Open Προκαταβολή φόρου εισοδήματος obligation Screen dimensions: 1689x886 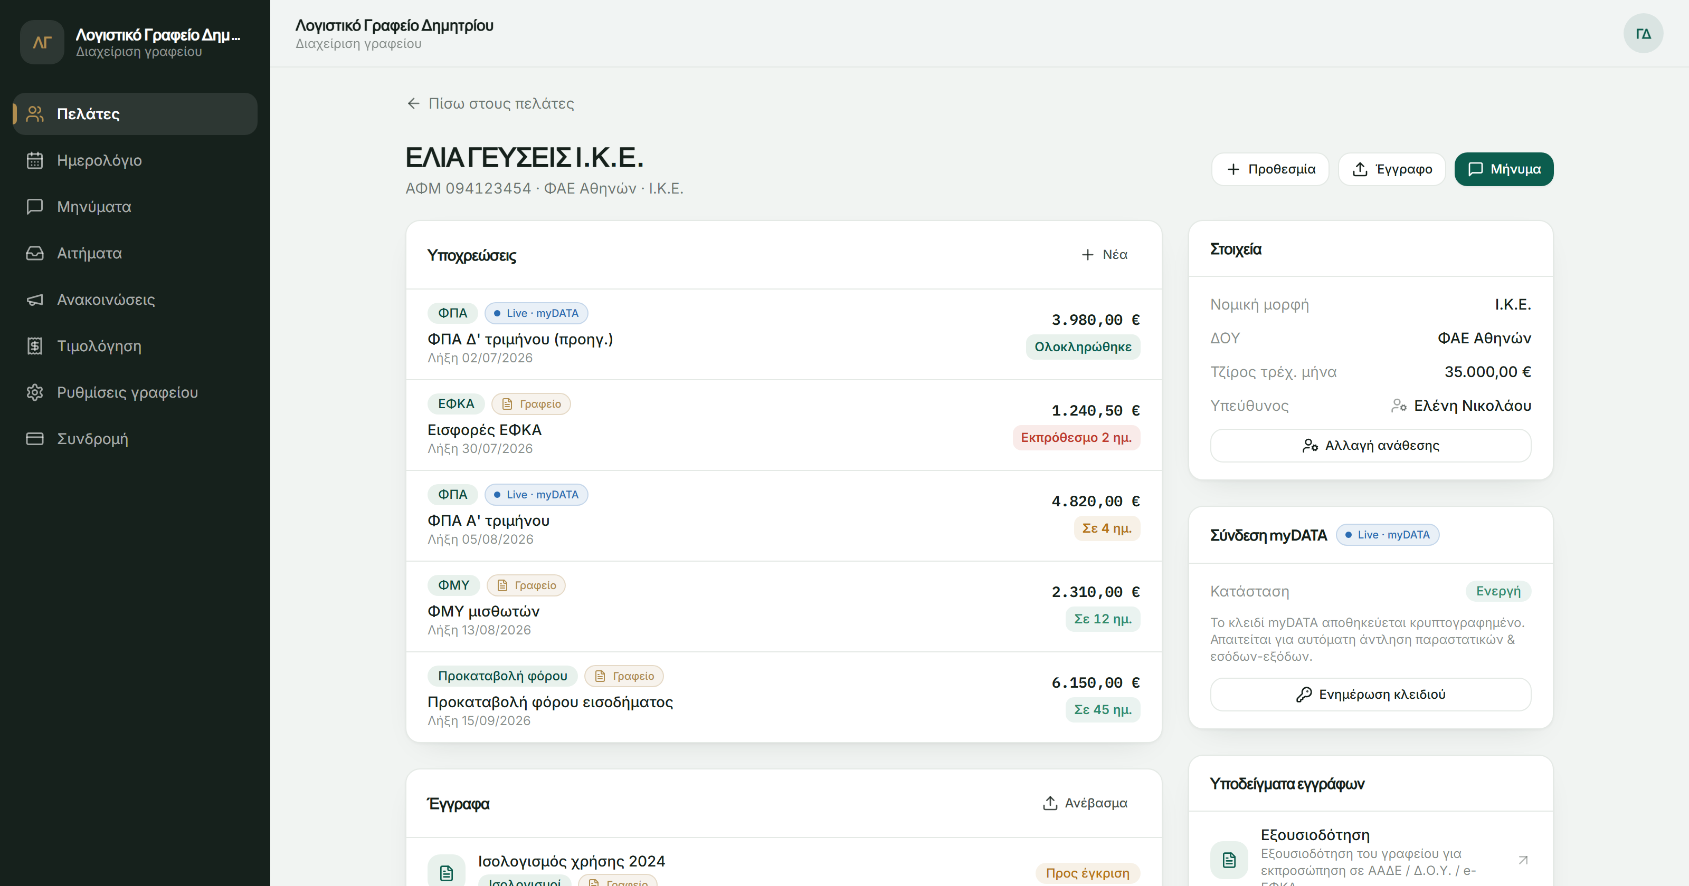(x=783, y=697)
